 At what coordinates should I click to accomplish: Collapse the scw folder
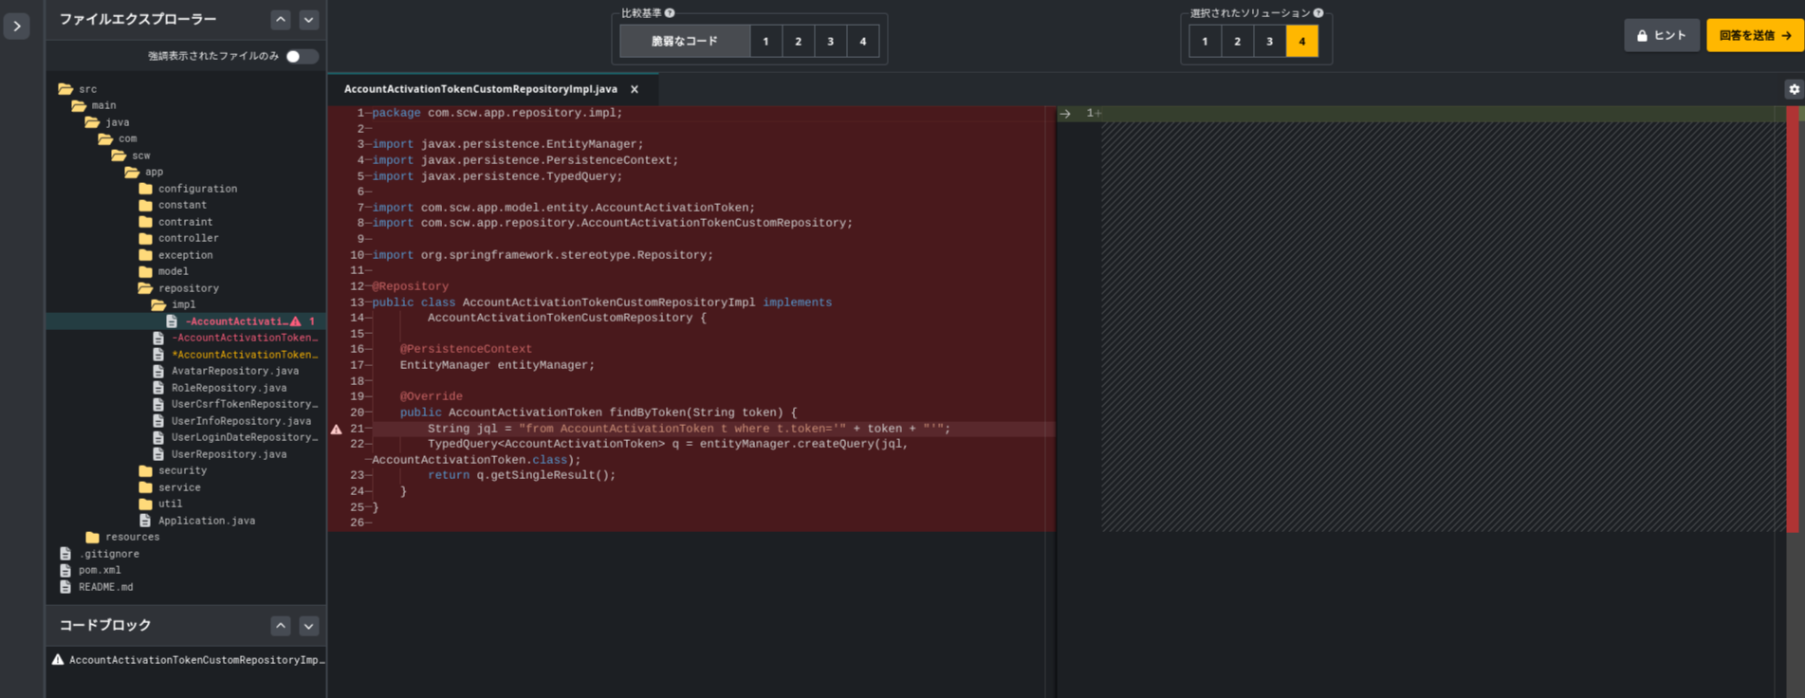(131, 156)
